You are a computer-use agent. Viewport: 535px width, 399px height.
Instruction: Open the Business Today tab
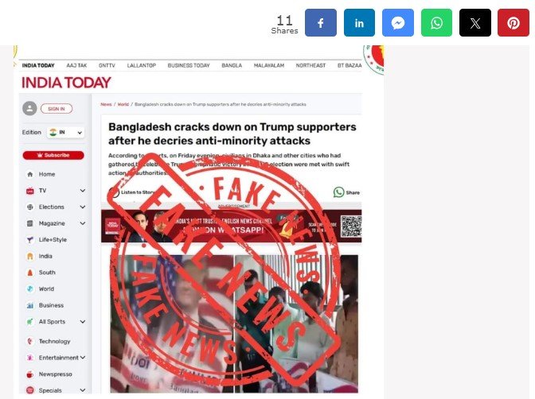click(189, 65)
